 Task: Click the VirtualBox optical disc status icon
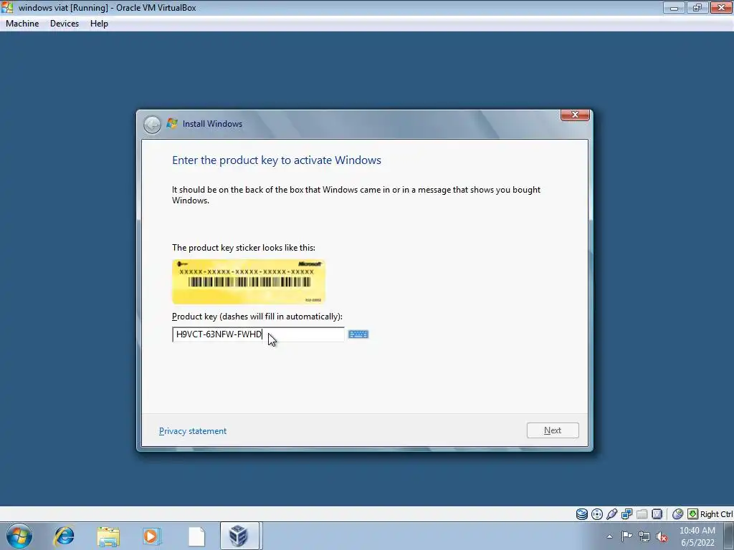click(597, 514)
